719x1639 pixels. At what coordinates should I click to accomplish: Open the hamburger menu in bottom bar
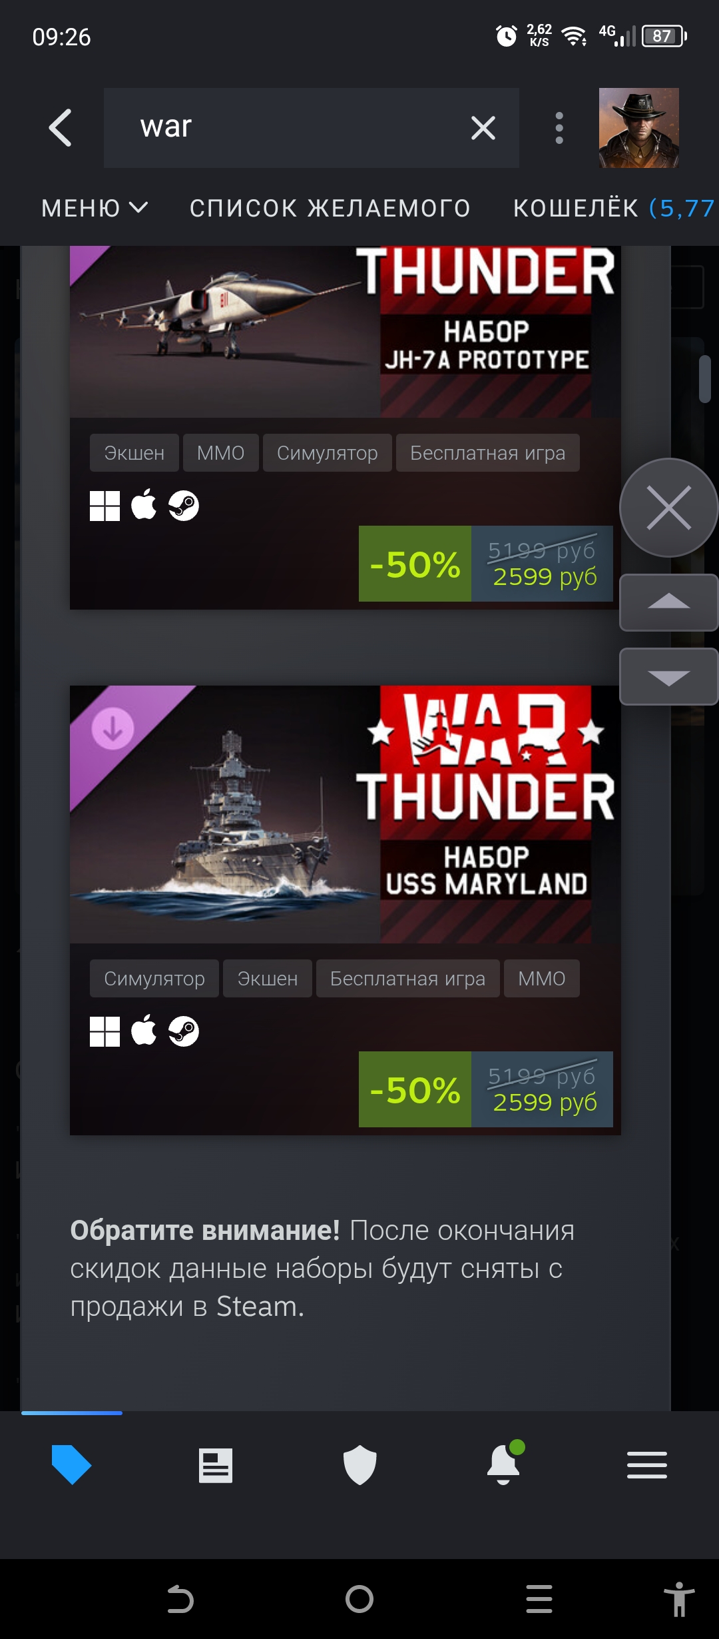click(647, 1465)
